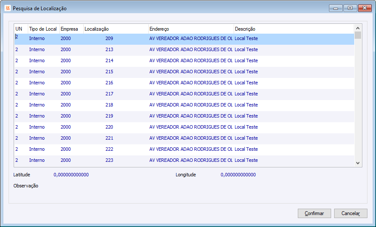376x227 pixels.
Task: Click the Latitude label
Action: [x=22, y=175]
